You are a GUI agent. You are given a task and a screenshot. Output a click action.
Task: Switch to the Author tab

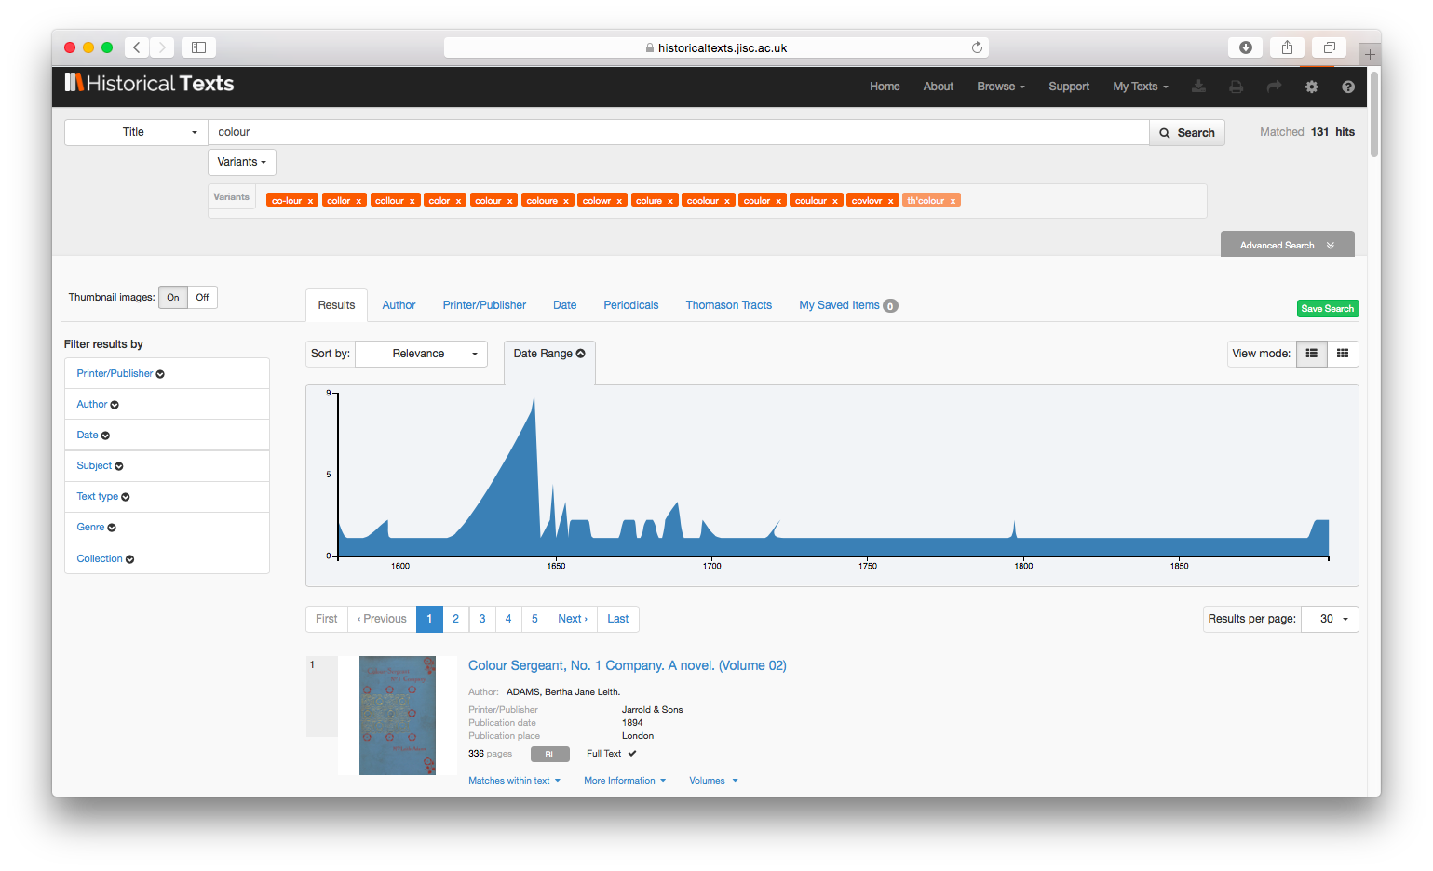coord(399,305)
